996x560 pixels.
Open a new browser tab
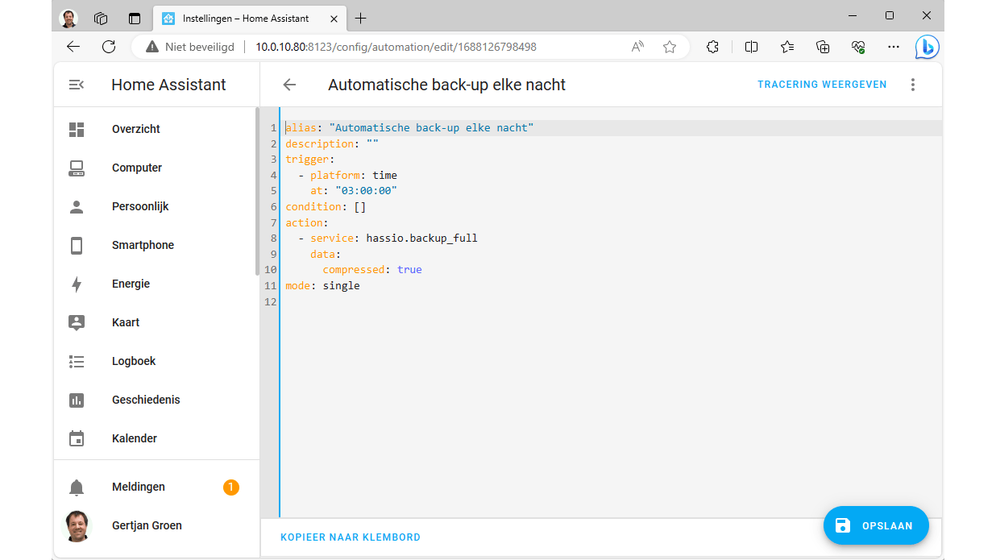pyautogui.click(x=360, y=18)
